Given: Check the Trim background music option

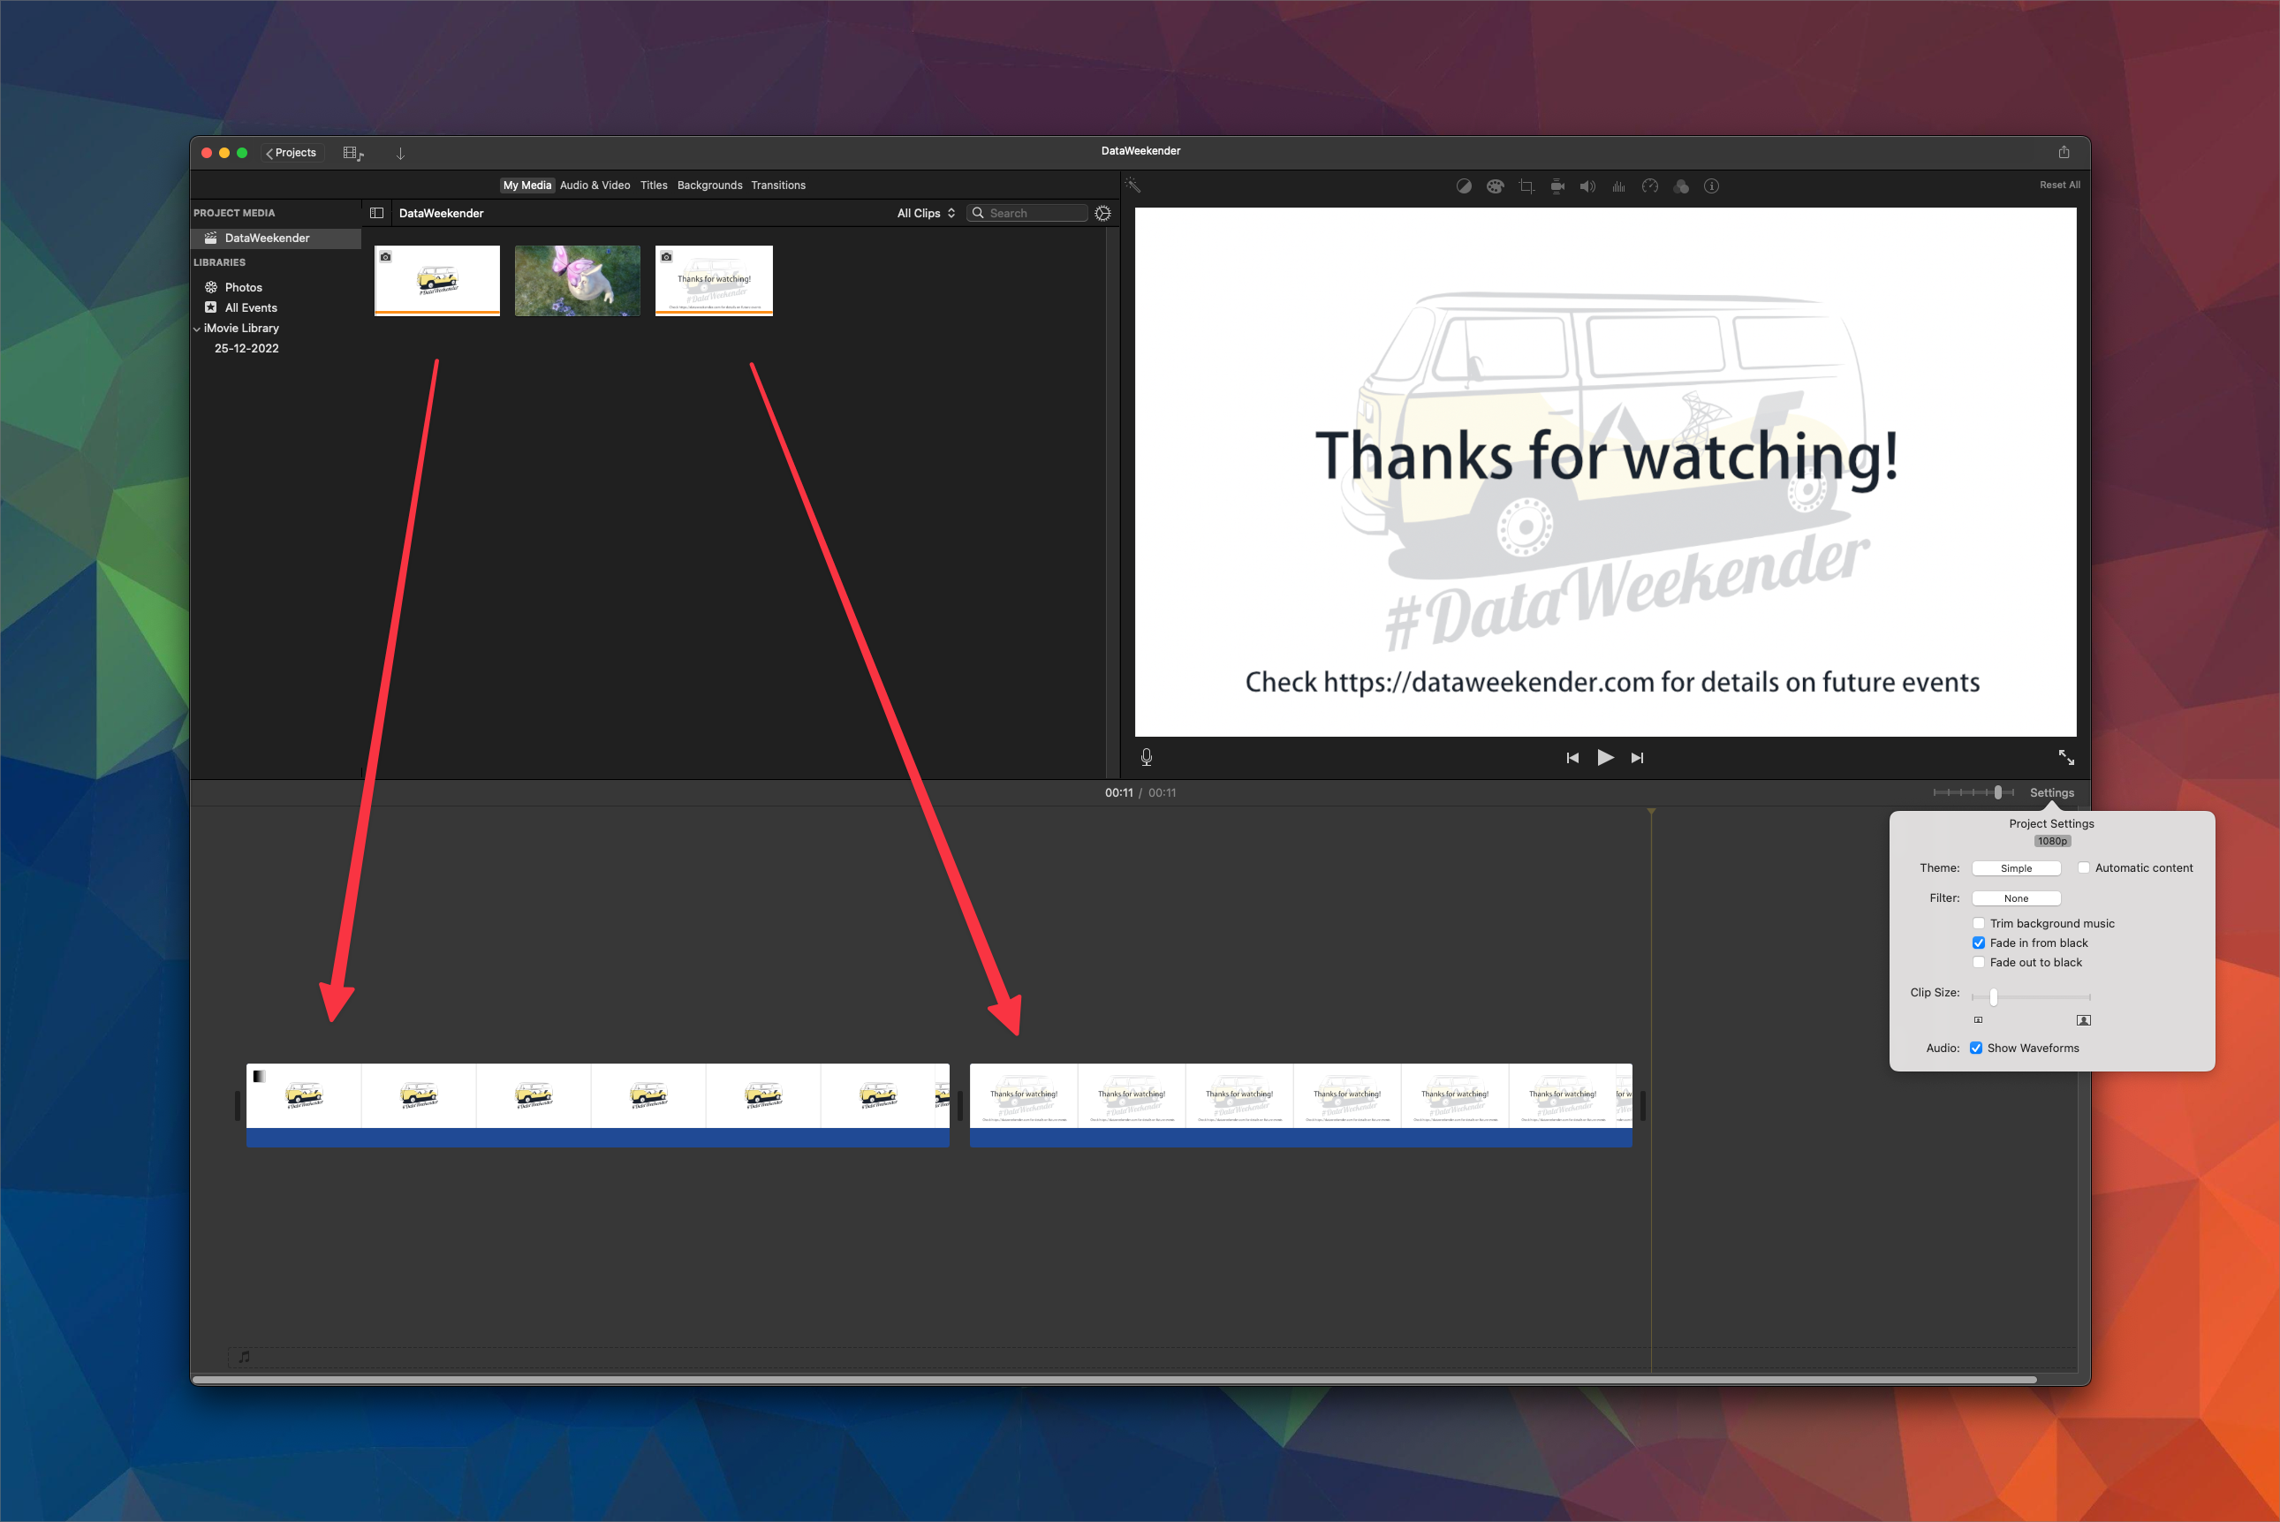Looking at the screenshot, I should 1979,923.
